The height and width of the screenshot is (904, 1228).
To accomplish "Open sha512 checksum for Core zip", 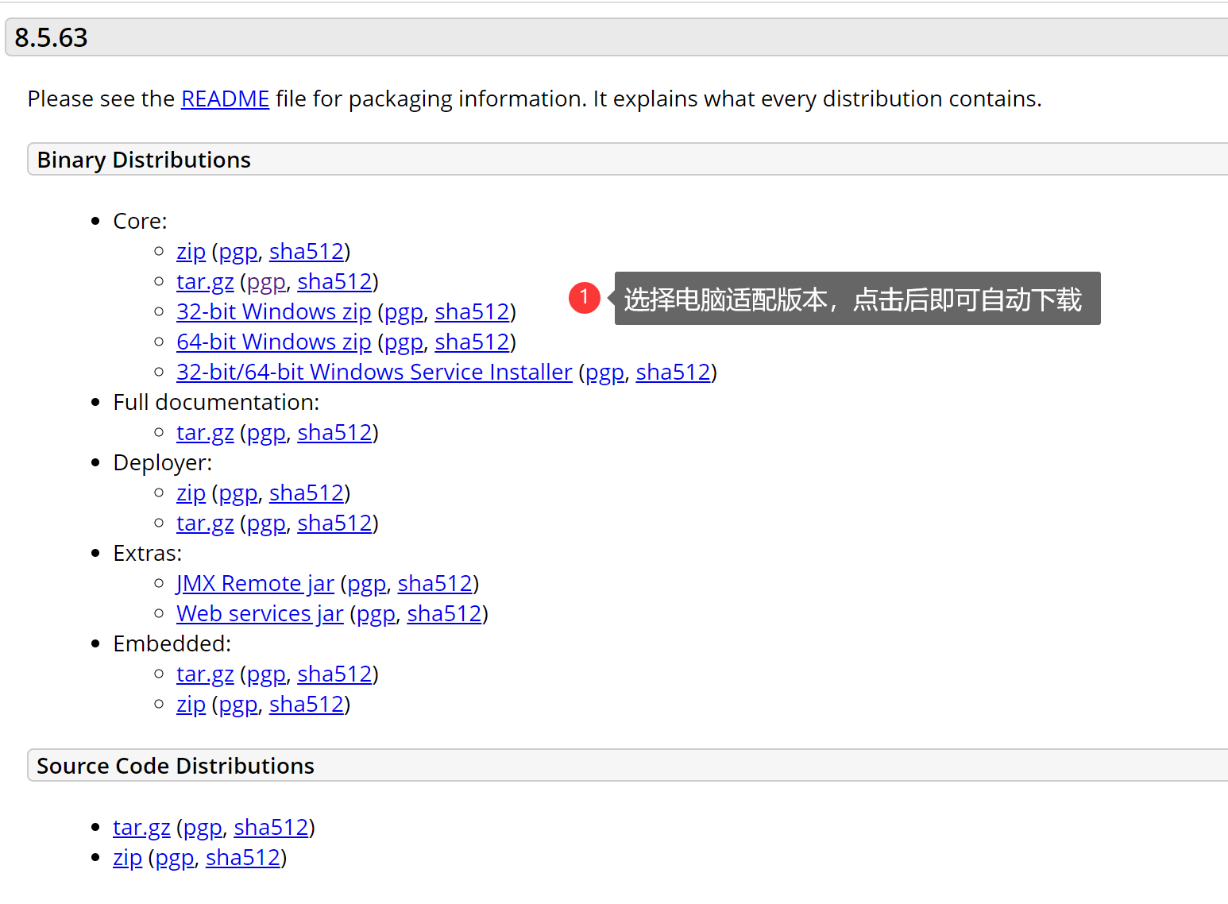I will tap(307, 252).
